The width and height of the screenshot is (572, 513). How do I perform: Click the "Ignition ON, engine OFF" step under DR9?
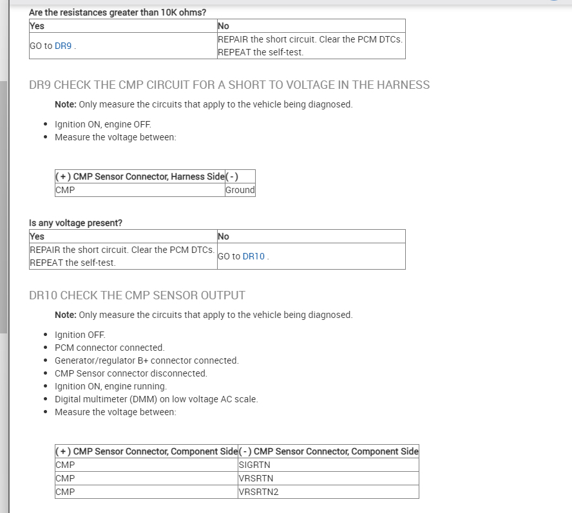[x=103, y=124]
